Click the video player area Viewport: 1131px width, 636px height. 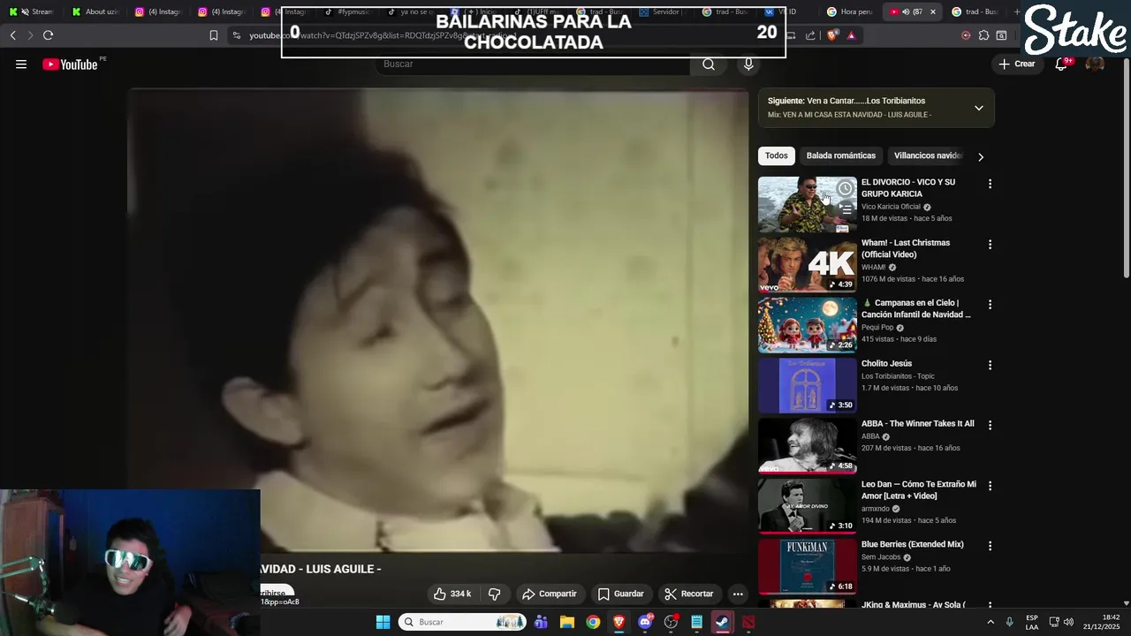point(438,320)
